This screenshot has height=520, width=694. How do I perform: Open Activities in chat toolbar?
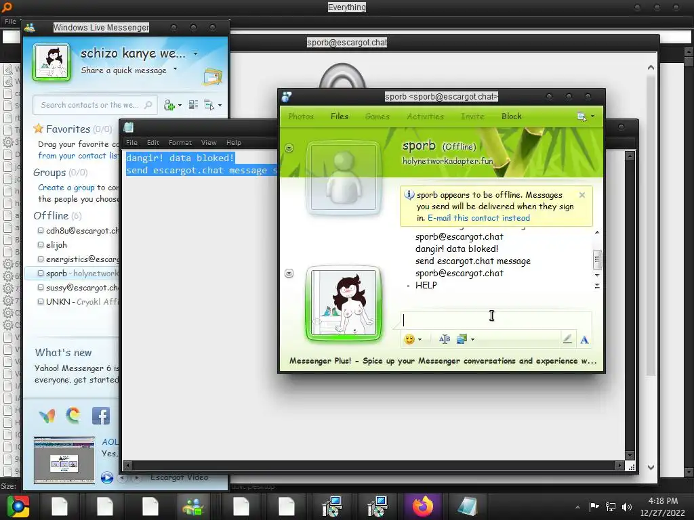pyautogui.click(x=425, y=116)
